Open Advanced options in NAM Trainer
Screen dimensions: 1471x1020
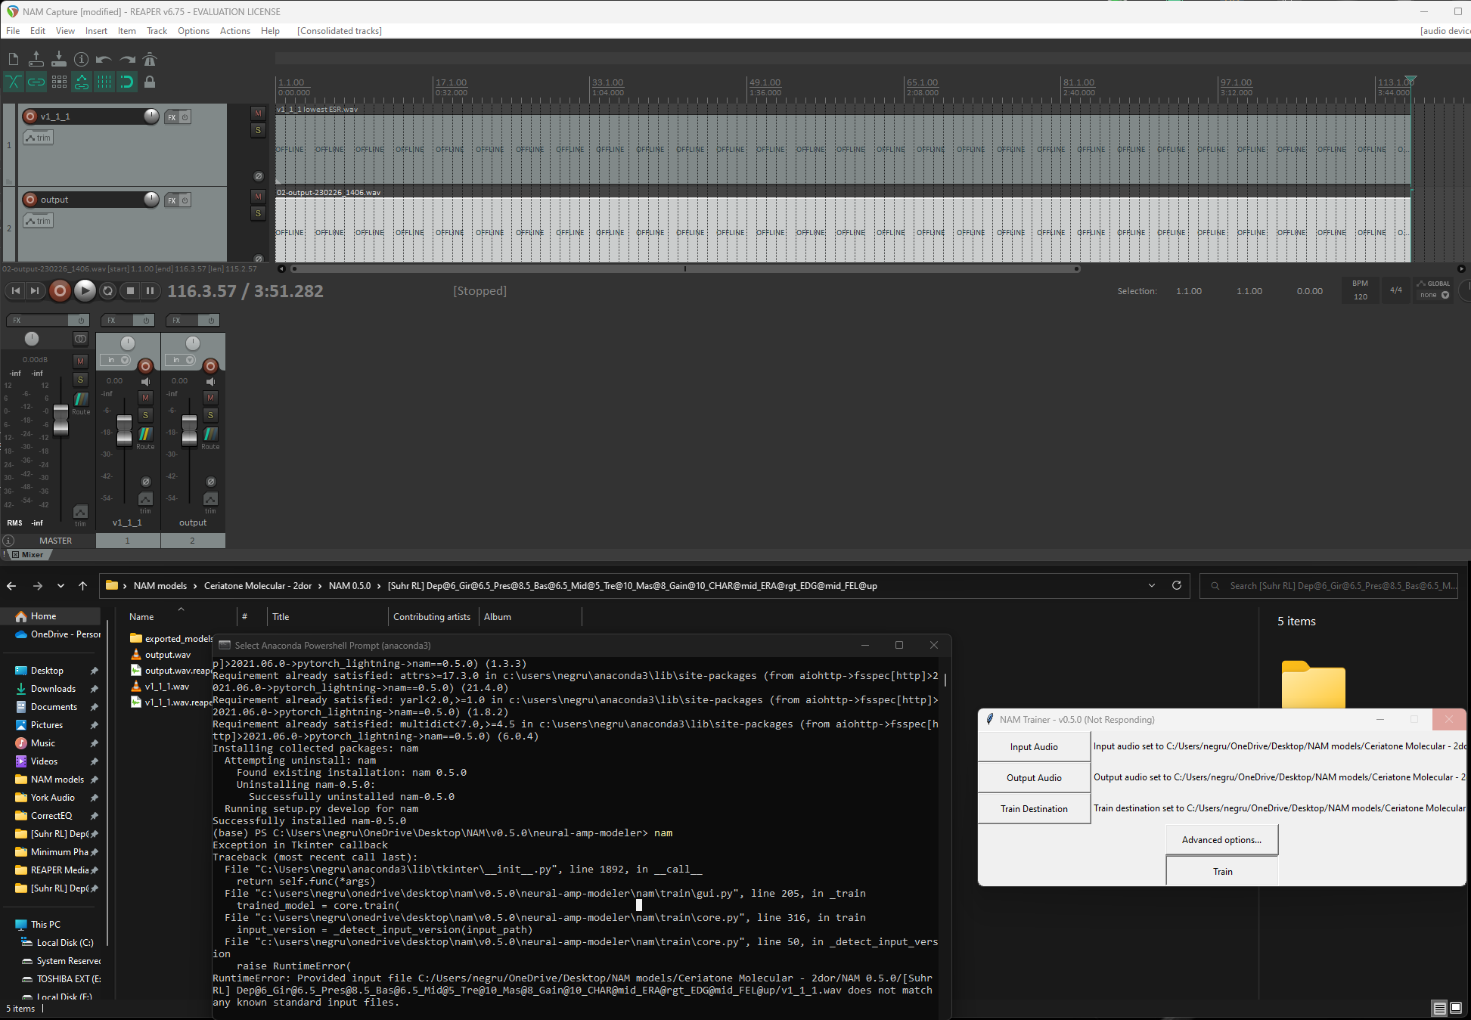coord(1221,839)
